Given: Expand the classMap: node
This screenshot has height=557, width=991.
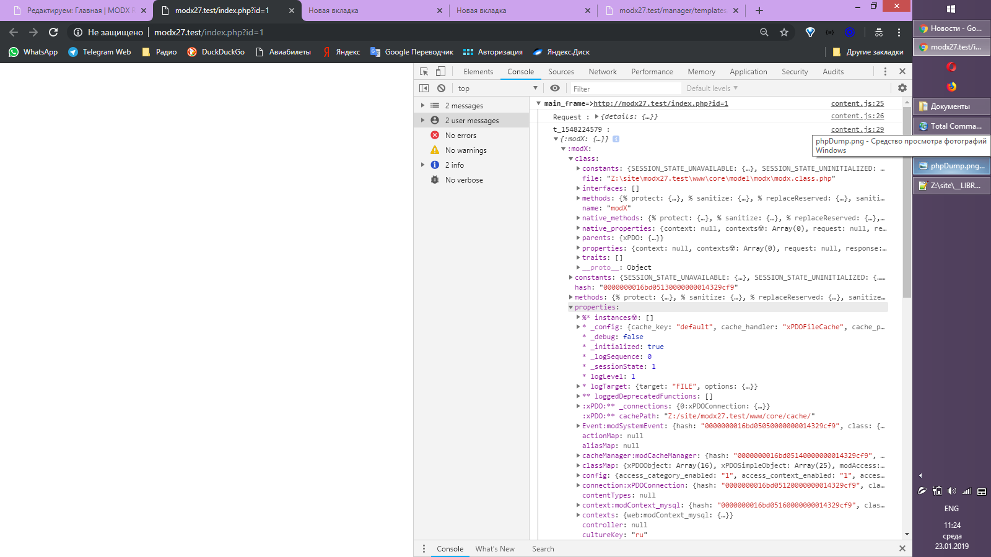Looking at the screenshot, I should 578,465.
